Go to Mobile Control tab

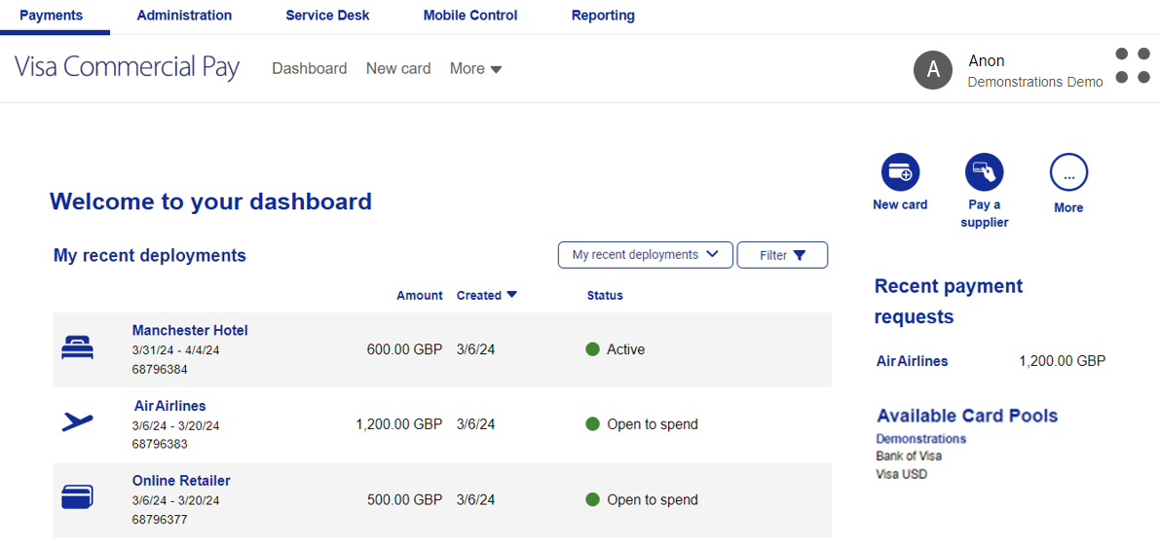coord(470,15)
